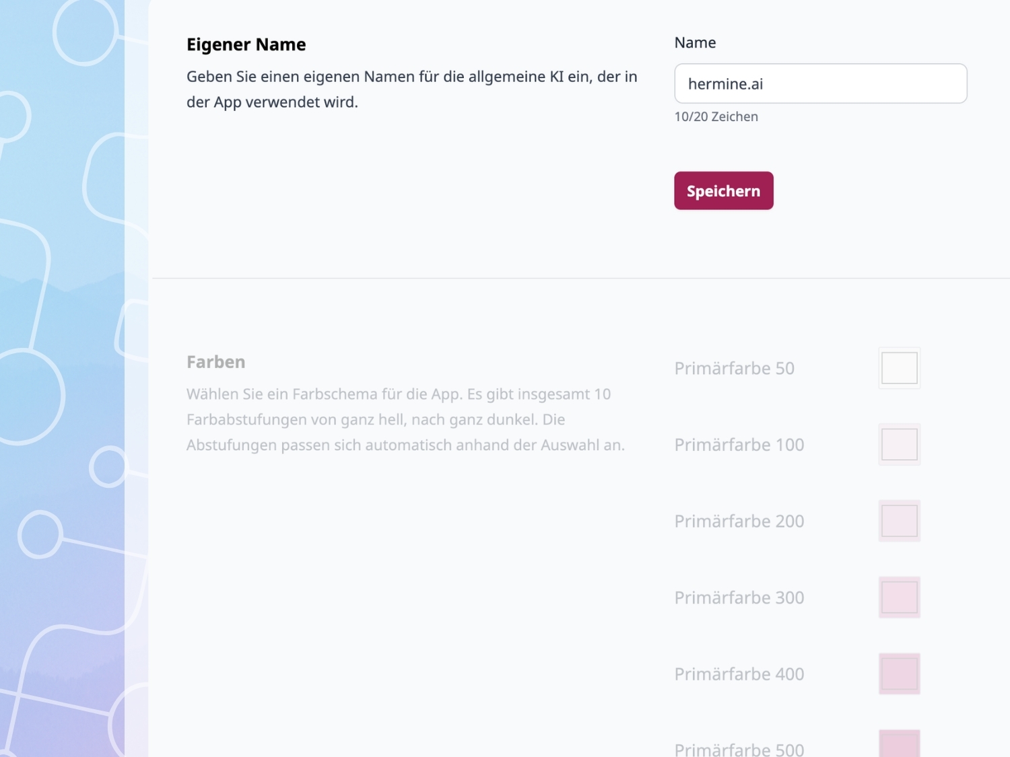The height and width of the screenshot is (757, 1010).
Task: Select the Primärfarbe 50 color swatch
Action: pyautogui.click(x=899, y=367)
